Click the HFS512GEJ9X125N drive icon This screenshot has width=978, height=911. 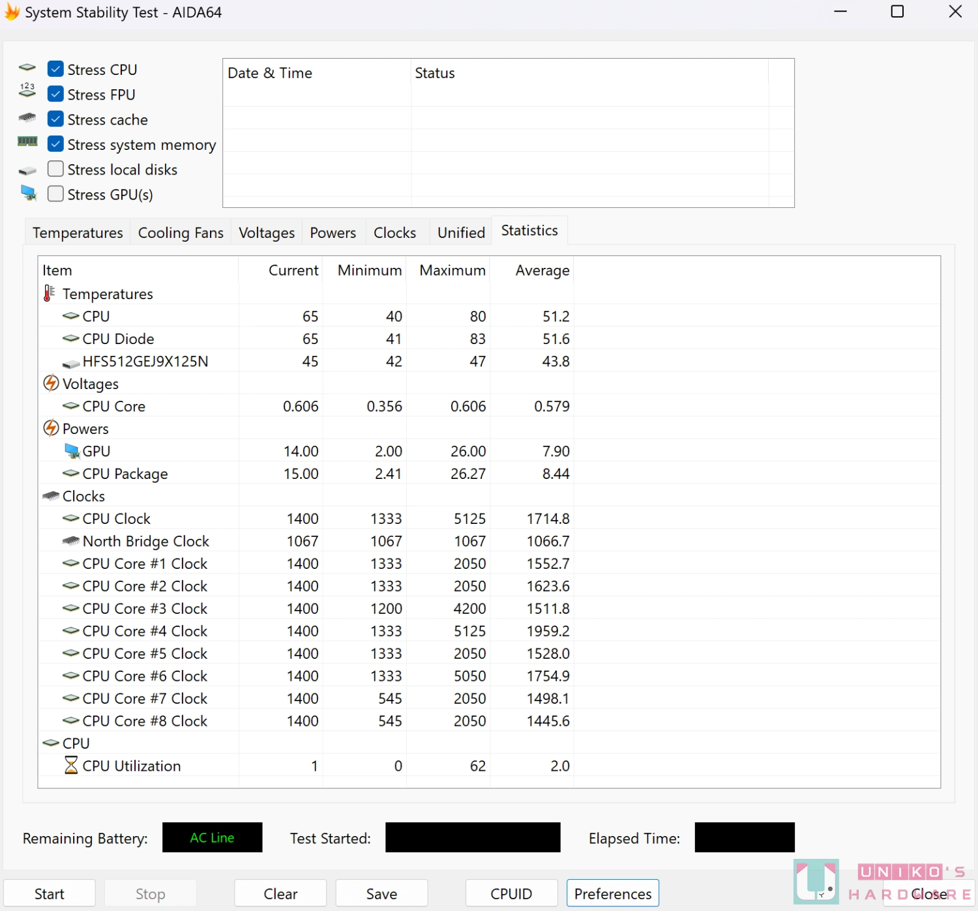point(71,363)
